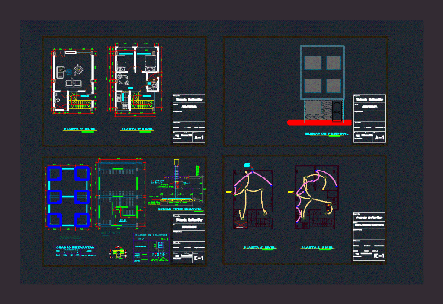443x304 pixels.
Task: Select the 'ELEVACION PRINCIPAL' label
Action: [x=327, y=134]
